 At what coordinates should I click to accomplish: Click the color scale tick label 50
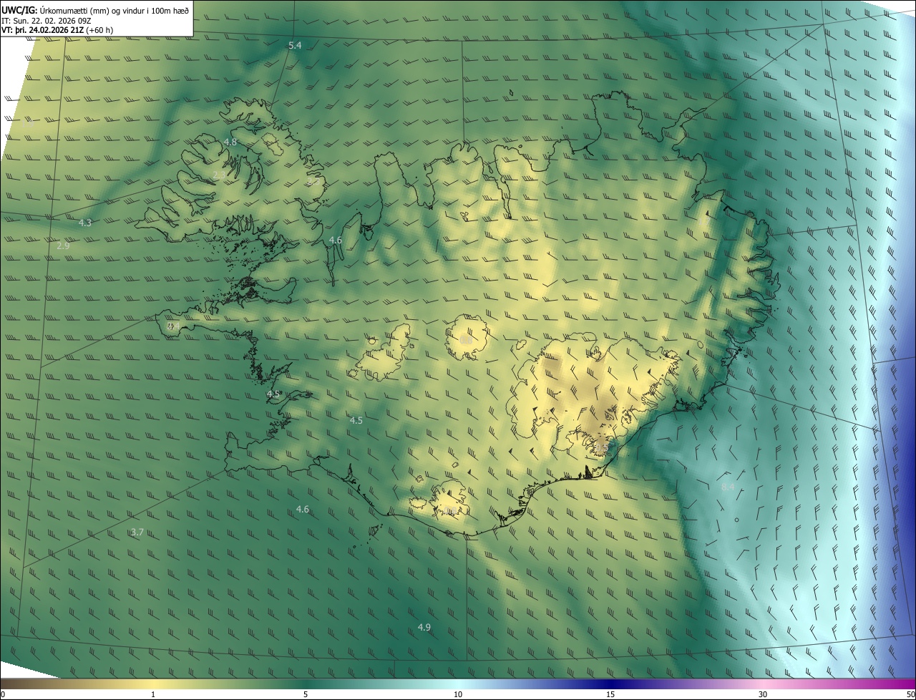[910, 694]
